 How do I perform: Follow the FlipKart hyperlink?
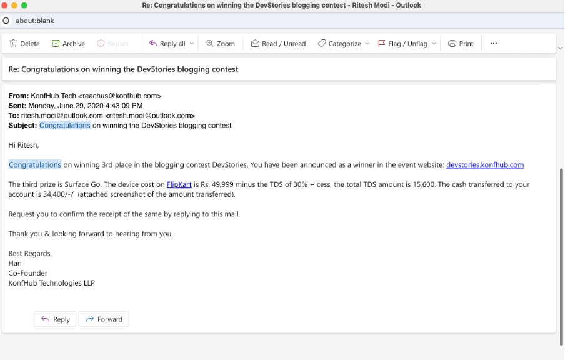click(x=179, y=184)
